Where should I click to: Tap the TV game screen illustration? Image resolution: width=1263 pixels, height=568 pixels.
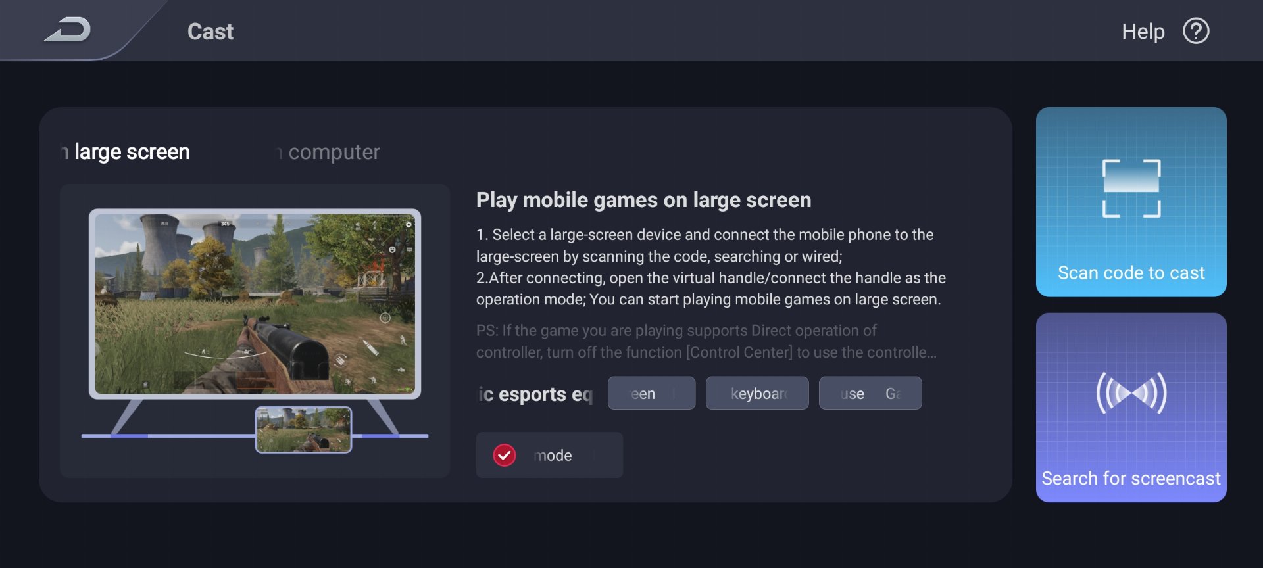pos(255,304)
